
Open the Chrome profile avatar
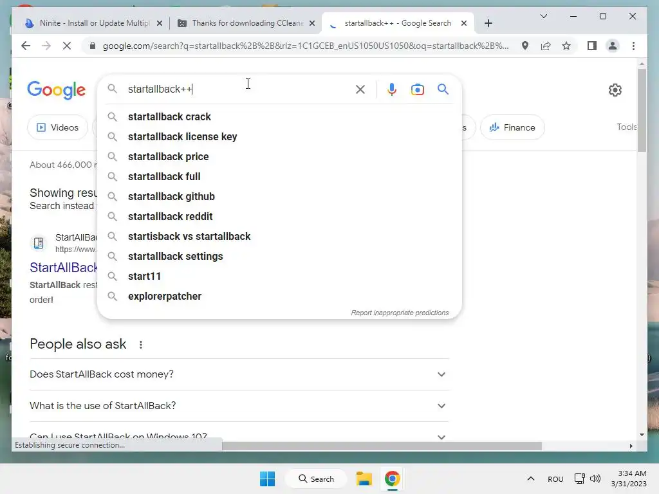click(613, 46)
